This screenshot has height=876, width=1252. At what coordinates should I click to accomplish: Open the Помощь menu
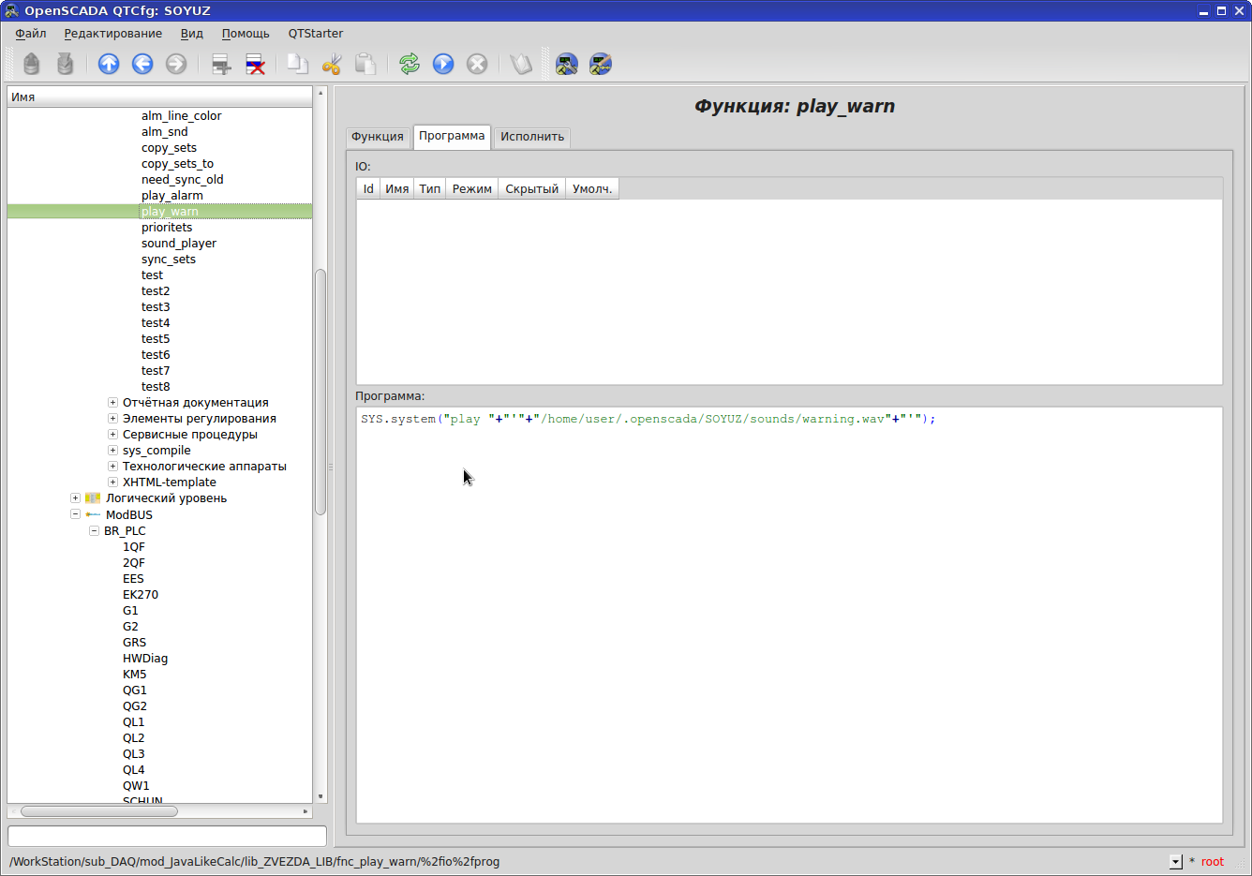(246, 34)
